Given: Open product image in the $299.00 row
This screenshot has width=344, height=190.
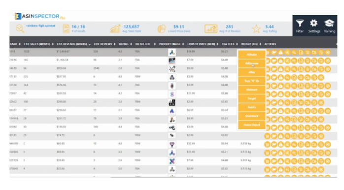Looking at the screenshot, I should (x=172, y=102).
